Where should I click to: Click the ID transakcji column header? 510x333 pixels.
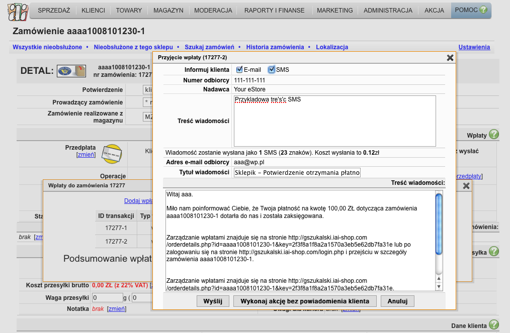click(x=116, y=215)
